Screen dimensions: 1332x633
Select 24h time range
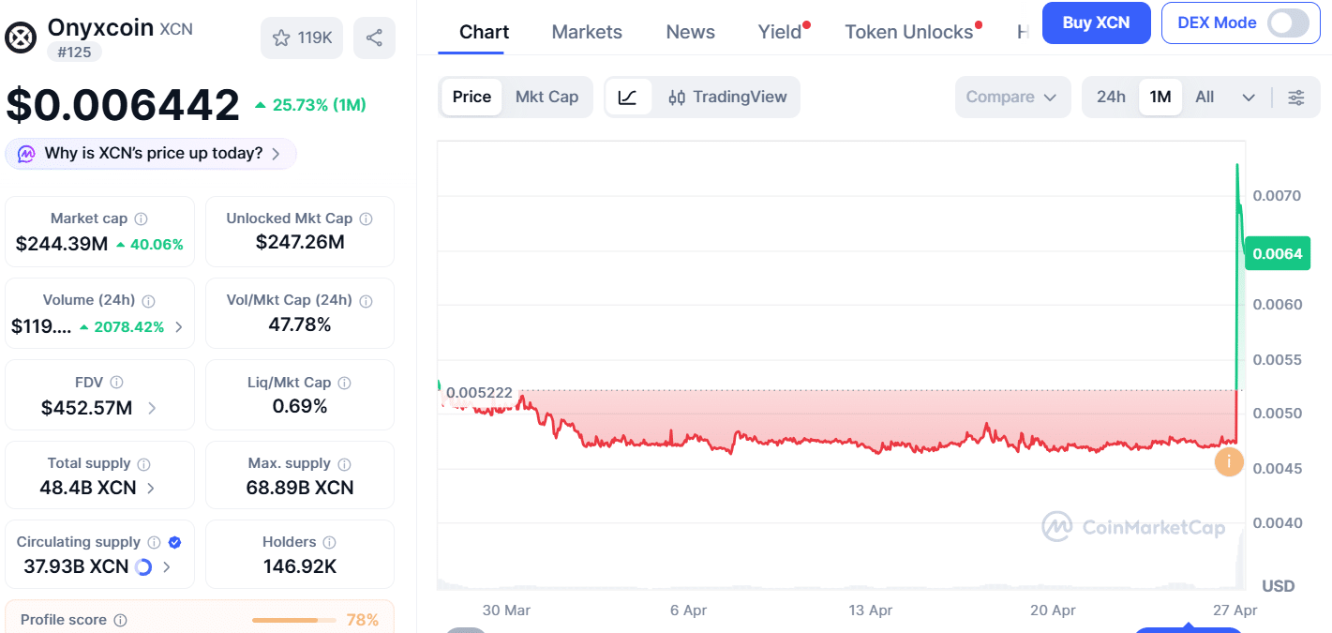coord(1111,97)
